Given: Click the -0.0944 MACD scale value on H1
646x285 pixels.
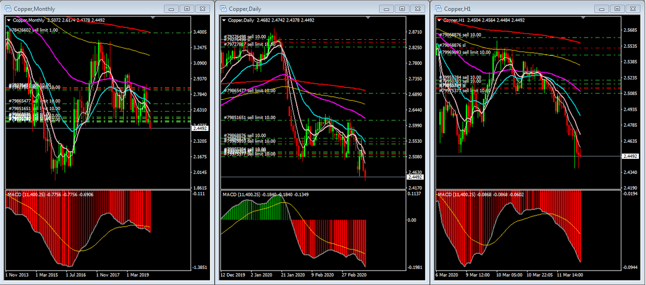Looking at the screenshot, I should (630, 267).
